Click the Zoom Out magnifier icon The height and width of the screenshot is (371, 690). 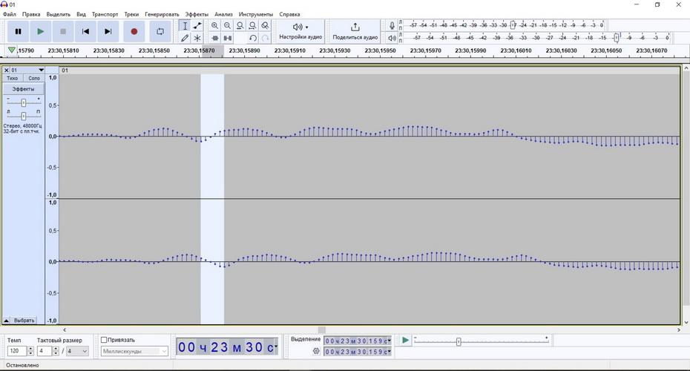227,26
